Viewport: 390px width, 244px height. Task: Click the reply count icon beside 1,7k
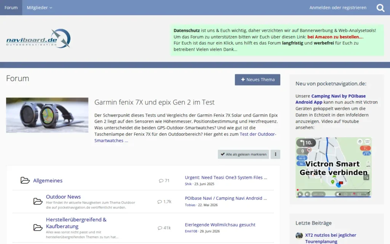[x=160, y=202]
